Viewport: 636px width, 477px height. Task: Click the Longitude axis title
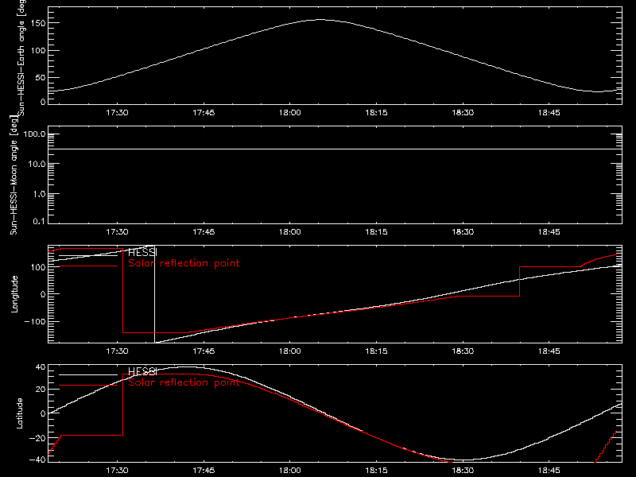[x=14, y=294]
